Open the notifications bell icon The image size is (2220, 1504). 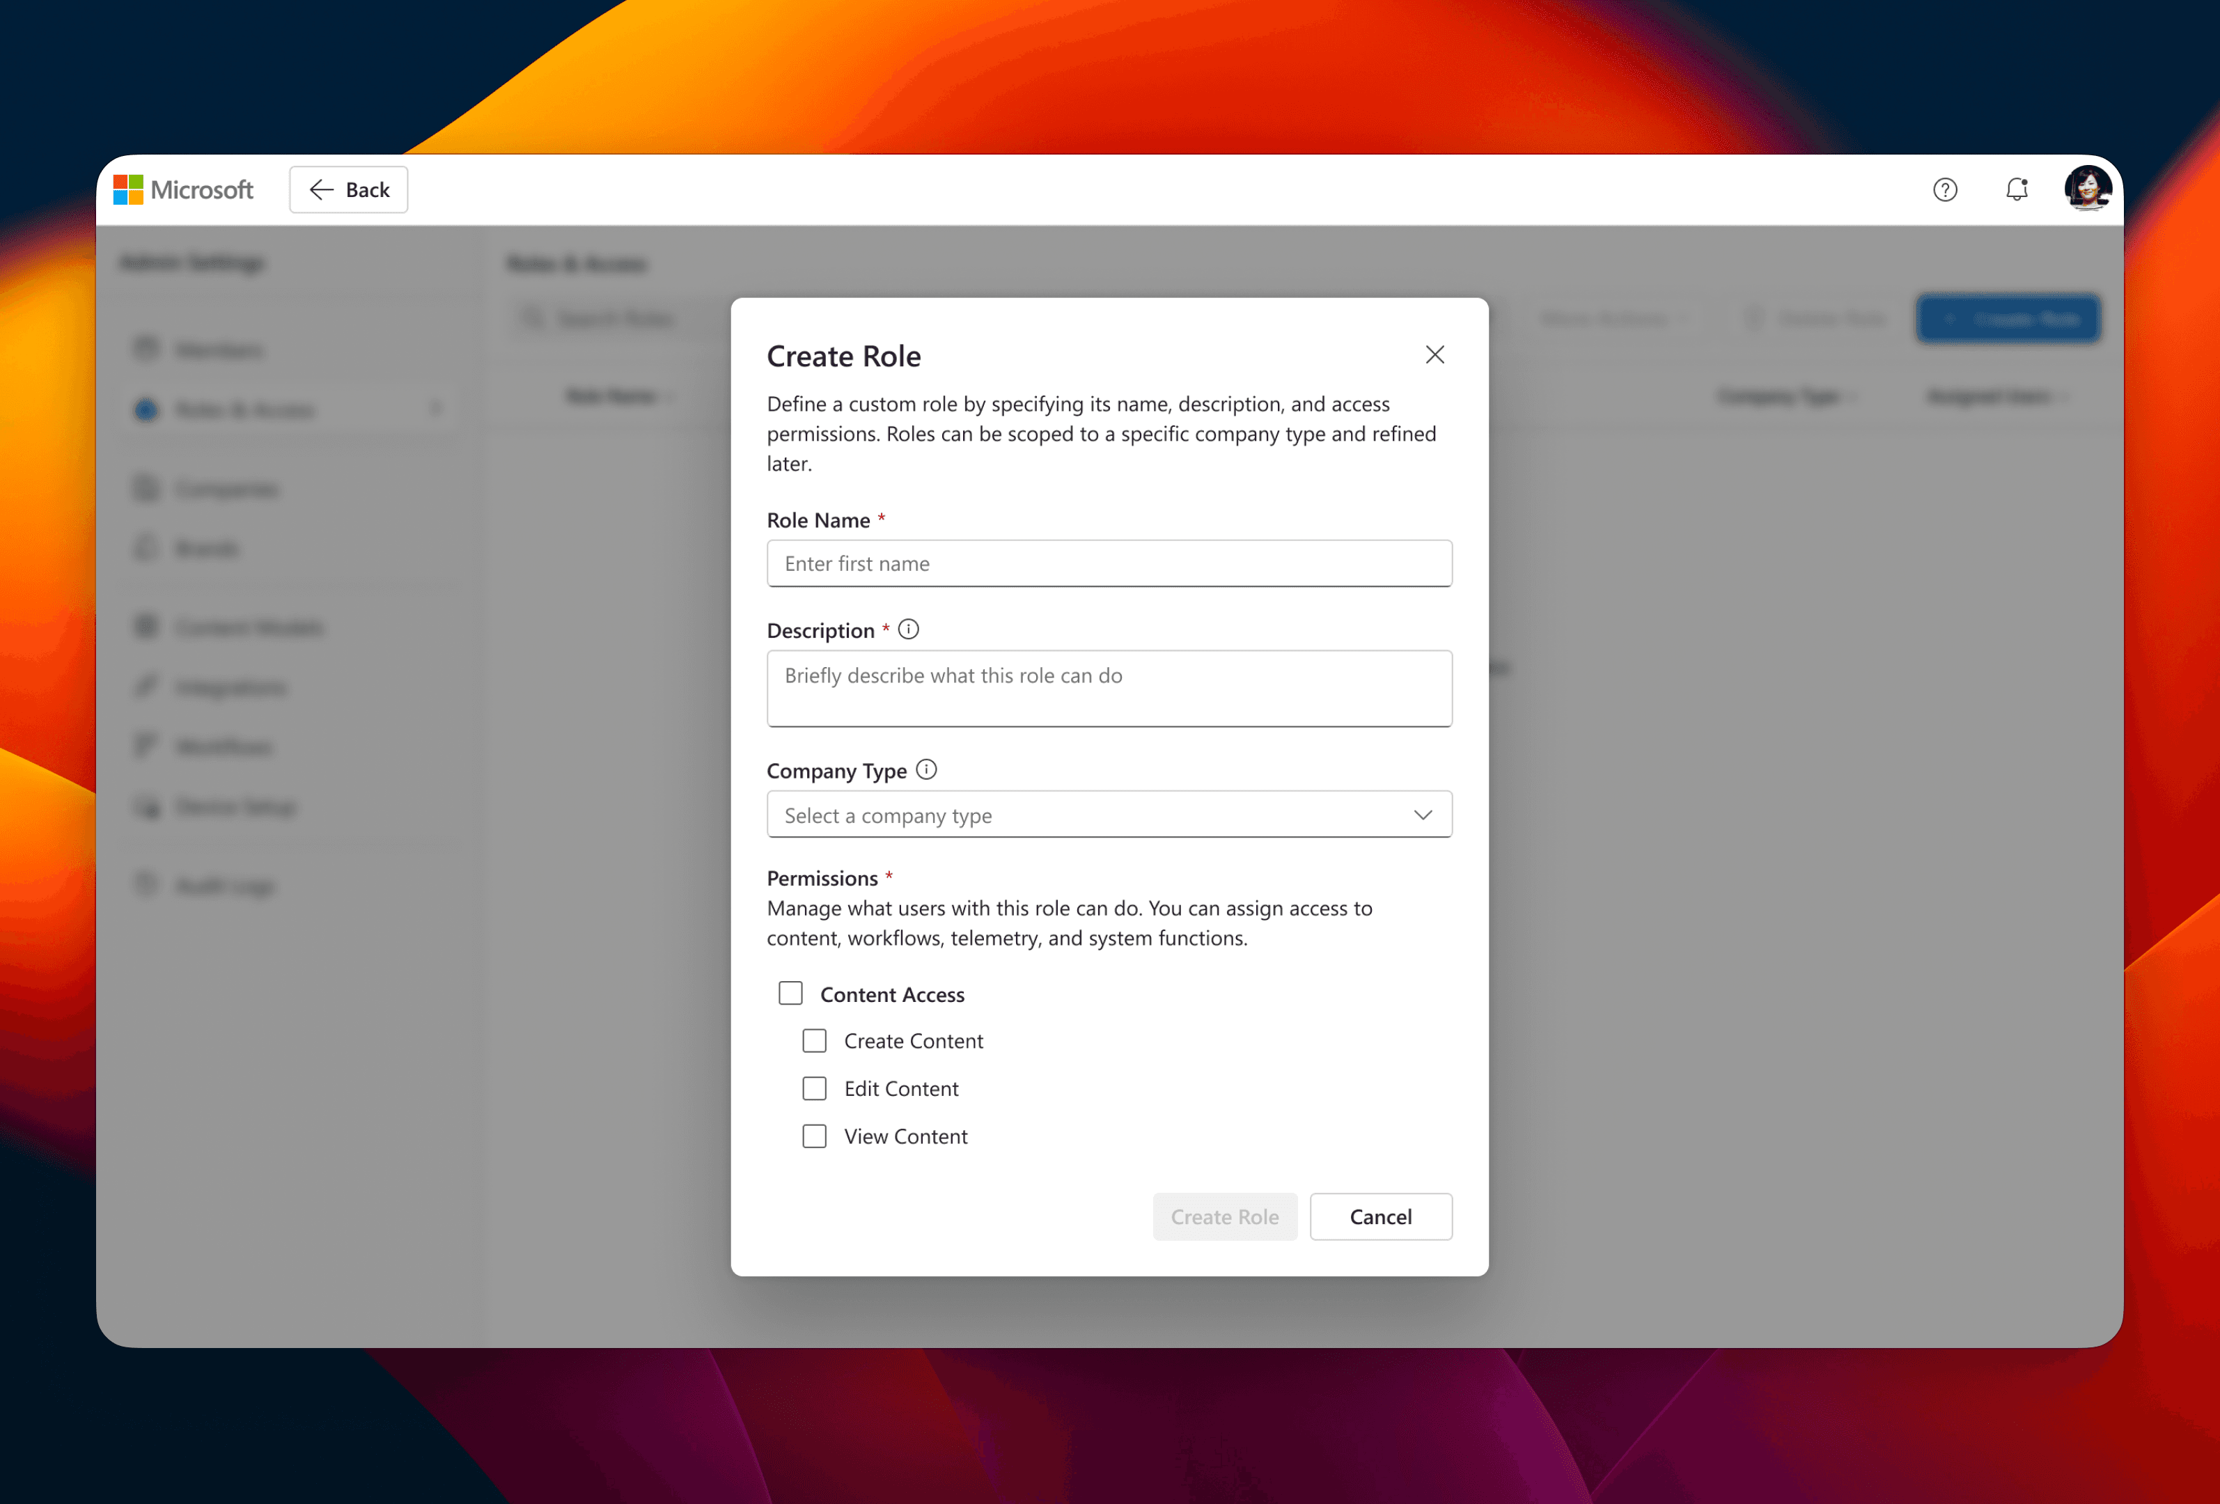pos(2017,190)
